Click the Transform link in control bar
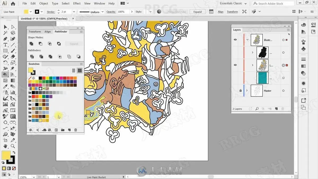318x179 pixels. pyautogui.click(x=232, y=12)
